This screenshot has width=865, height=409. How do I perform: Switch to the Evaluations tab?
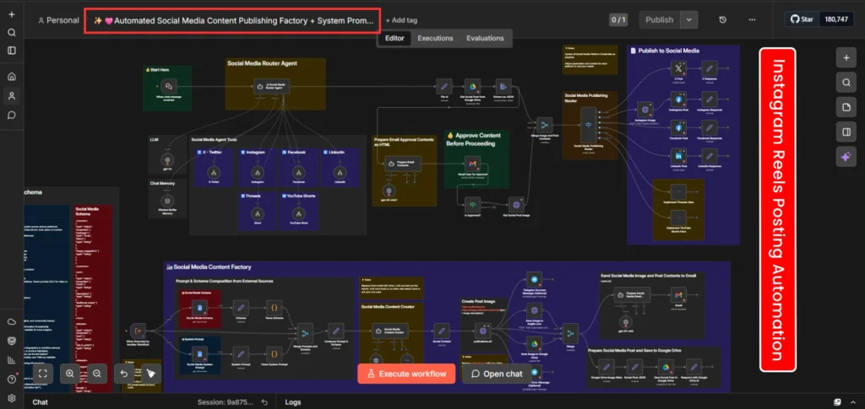point(485,38)
